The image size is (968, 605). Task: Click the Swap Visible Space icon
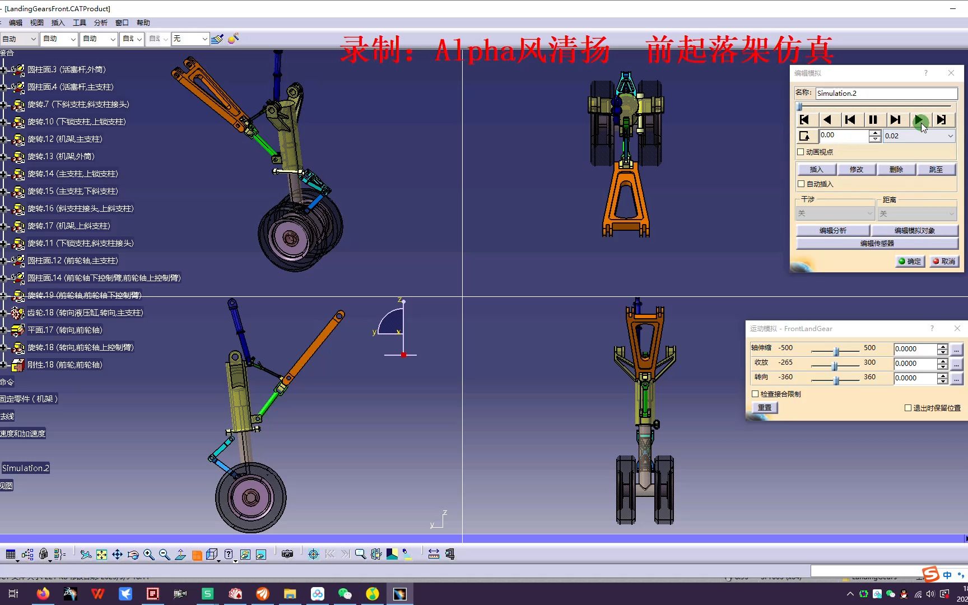click(260, 555)
